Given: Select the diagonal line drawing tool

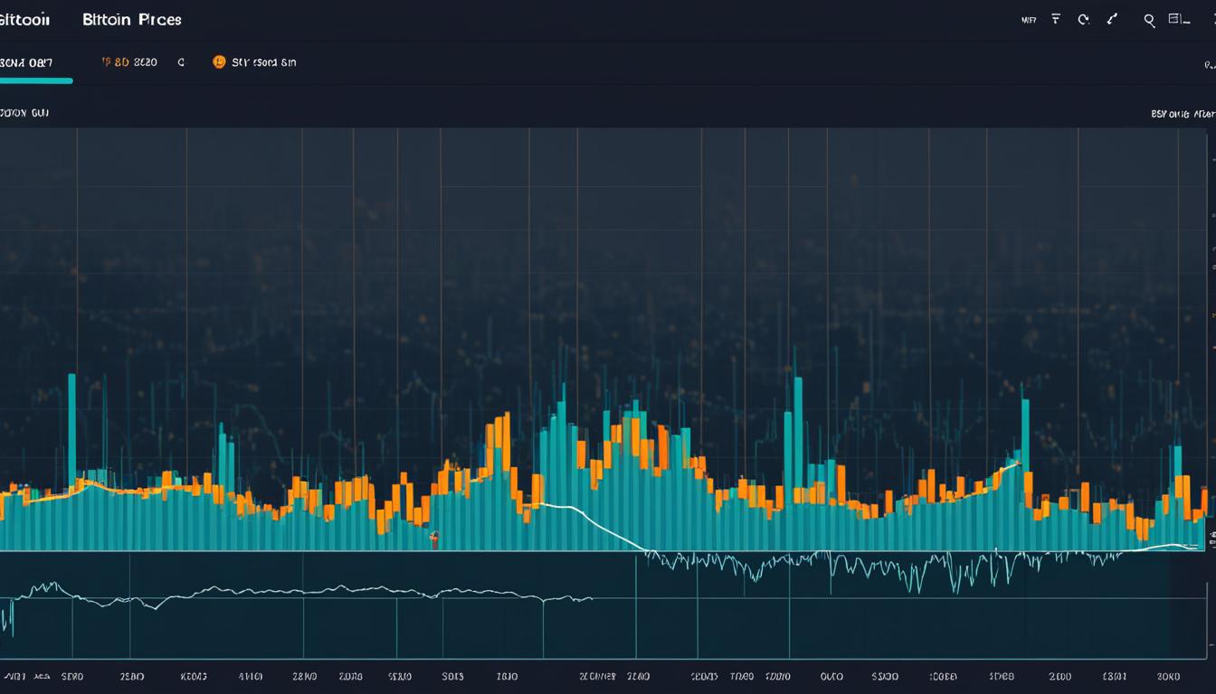Looking at the screenshot, I should click(1113, 19).
